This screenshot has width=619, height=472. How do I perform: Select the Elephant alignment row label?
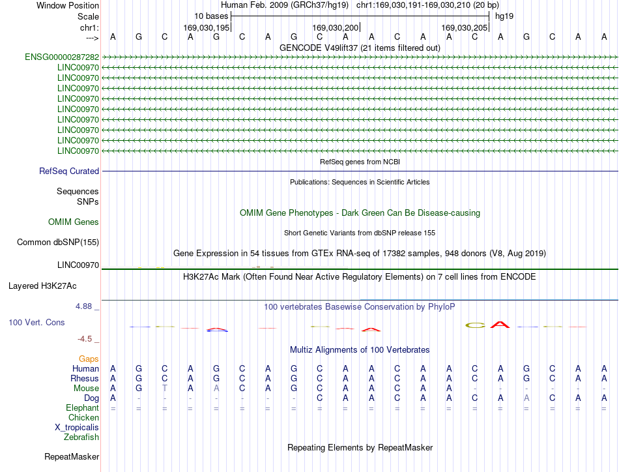[82, 407]
